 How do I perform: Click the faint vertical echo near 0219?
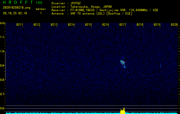click(x=160, y=66)
